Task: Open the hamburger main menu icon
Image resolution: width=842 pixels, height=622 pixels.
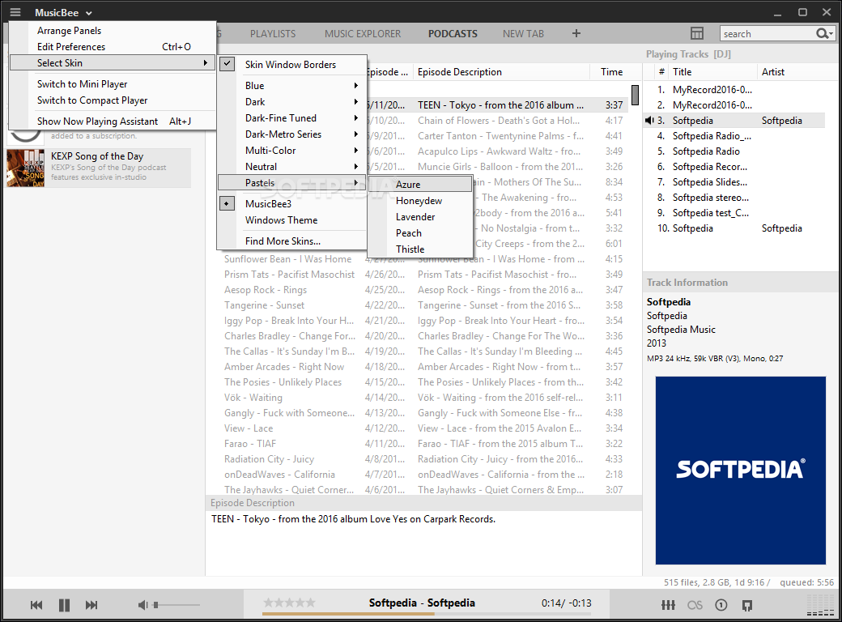Action: (x=15, y=12)
